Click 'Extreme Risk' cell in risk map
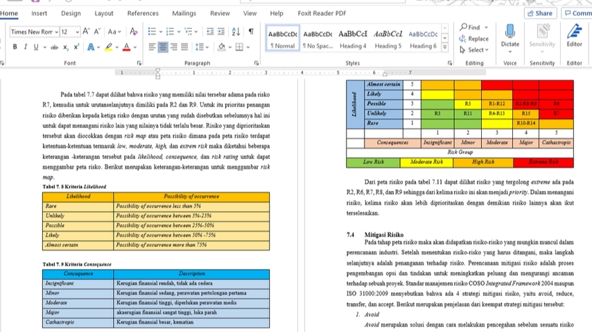 coord(543,162)
